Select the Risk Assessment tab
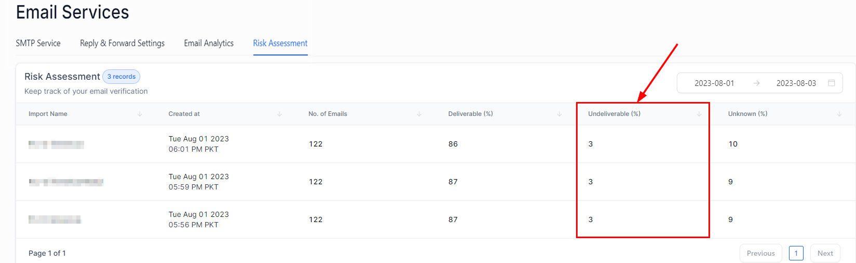The width and height of the screenshot is (856, 263). 280,43
